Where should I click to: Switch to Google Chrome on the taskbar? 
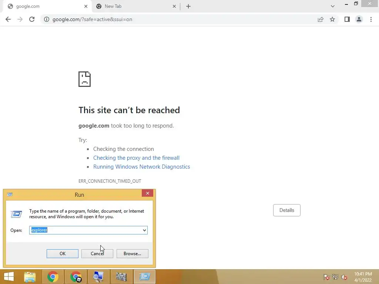[x=53, y=277]
